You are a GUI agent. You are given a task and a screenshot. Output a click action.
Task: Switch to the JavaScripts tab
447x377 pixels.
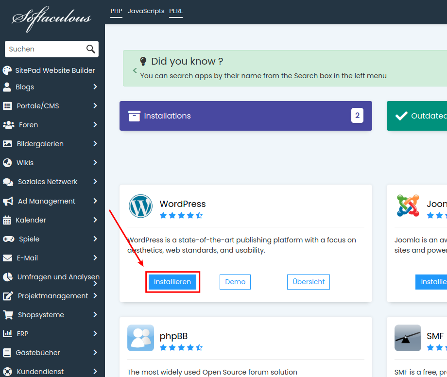click(x=146, y=11)
